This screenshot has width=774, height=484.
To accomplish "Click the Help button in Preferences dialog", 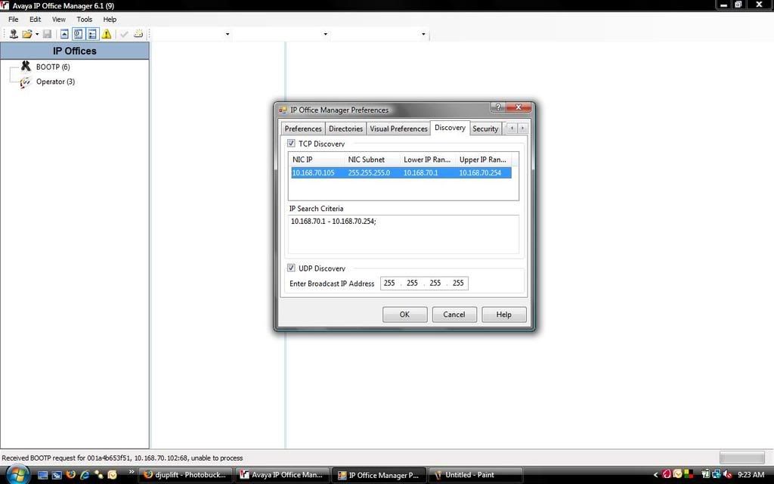I will (504, 314).
